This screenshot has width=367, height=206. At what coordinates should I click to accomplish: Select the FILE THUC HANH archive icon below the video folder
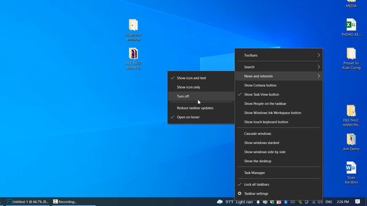click(x=133, y=58)
